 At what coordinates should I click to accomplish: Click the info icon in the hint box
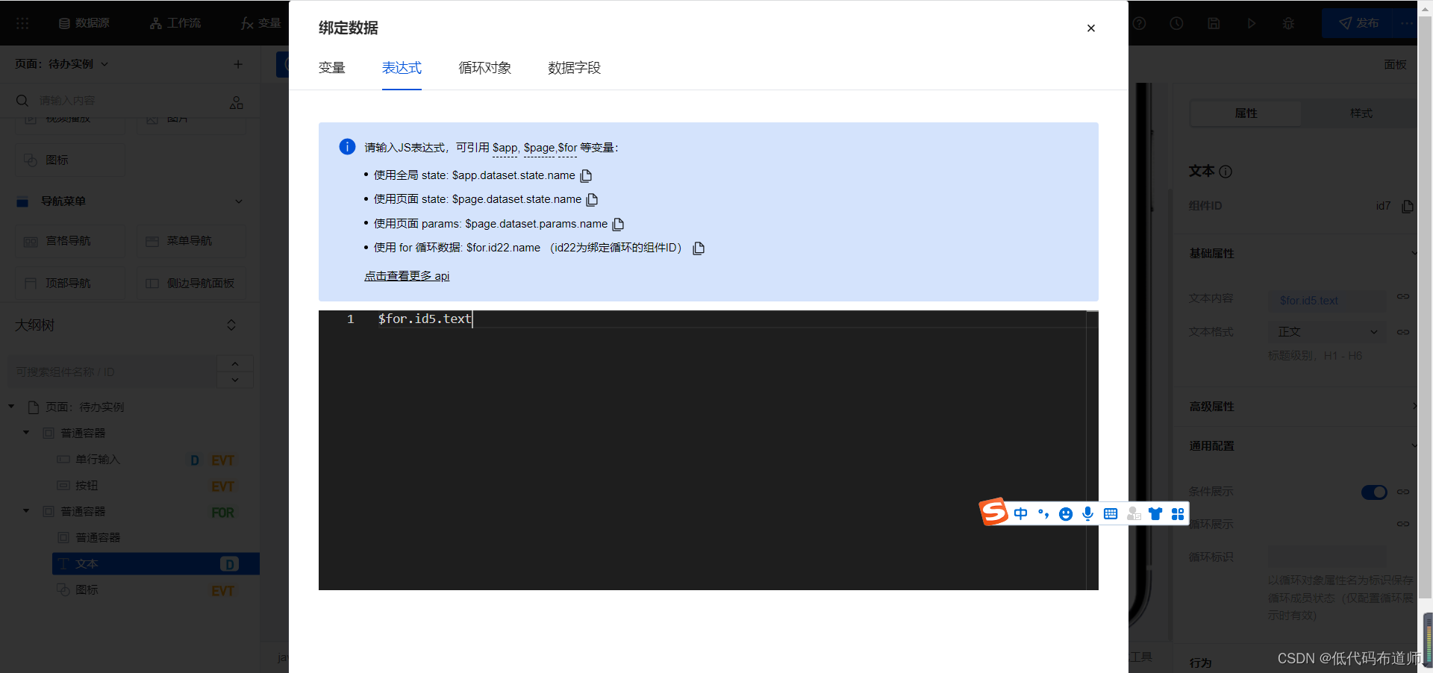[x=347, y=147]
